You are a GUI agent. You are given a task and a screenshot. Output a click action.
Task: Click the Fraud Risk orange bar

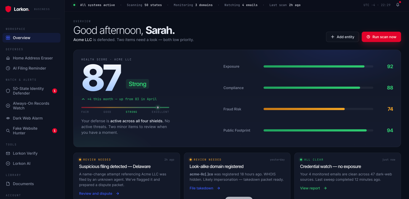tap(304, 109)
